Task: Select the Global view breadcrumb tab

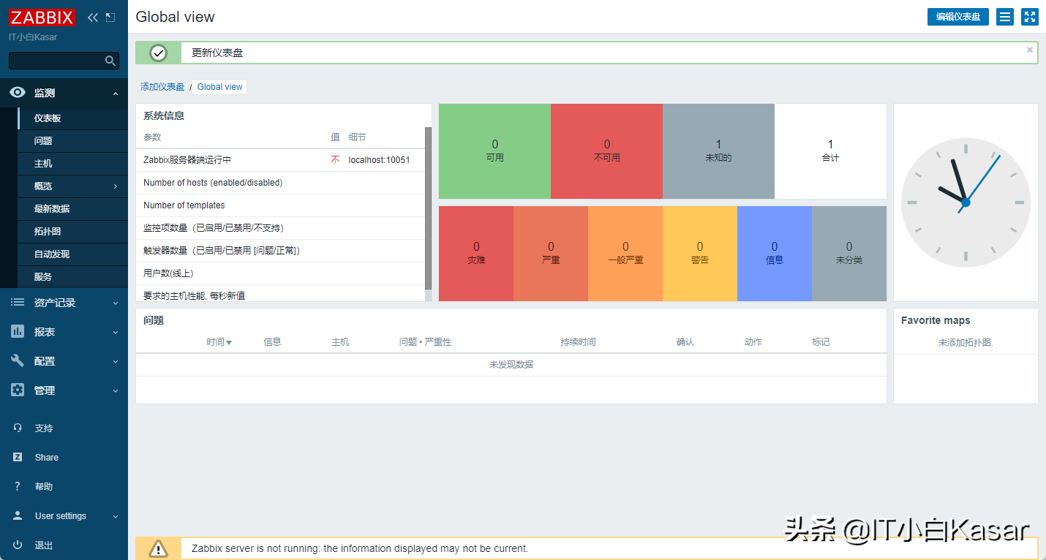Action: (219, 86)
